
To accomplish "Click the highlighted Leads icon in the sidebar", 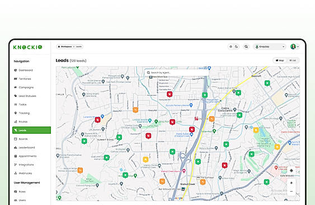I will pos(16,130).
